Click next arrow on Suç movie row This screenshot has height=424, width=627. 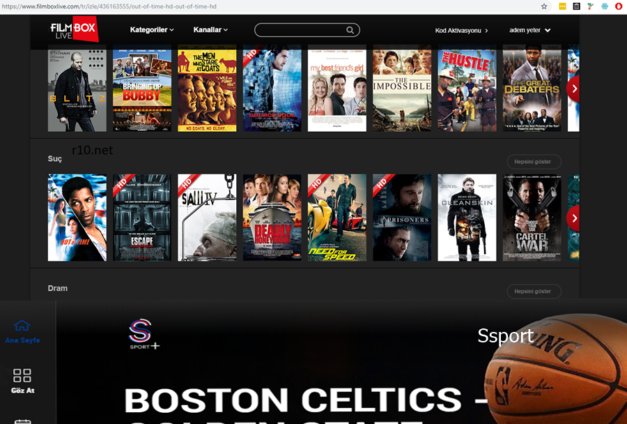[x=573, y=218]
